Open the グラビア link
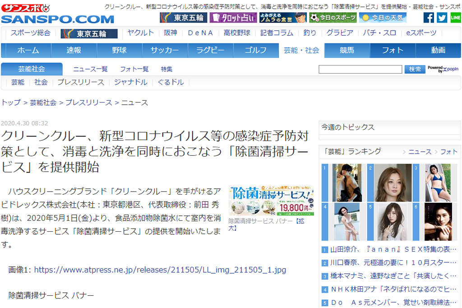 click(340, 33)
